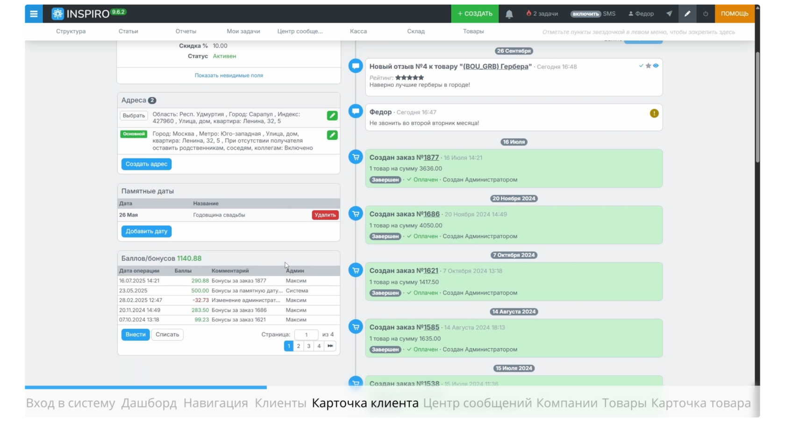Click the INSPIRO snowflake logo

pyautogui.click(x=57, y=14)
